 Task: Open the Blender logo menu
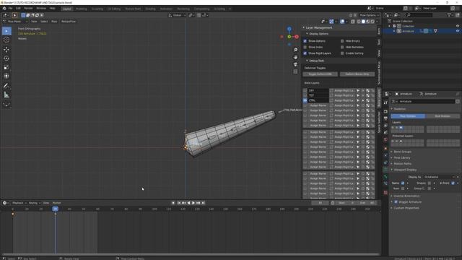pyautogui.click(x=4, y=8)
